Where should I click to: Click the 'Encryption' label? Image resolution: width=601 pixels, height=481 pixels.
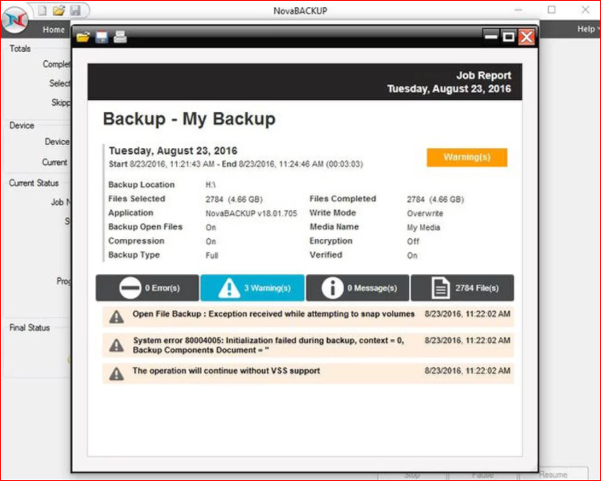click(x=331, y=240)
